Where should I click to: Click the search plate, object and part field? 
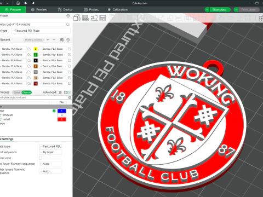pyautogui.click(x=34, y=97)
